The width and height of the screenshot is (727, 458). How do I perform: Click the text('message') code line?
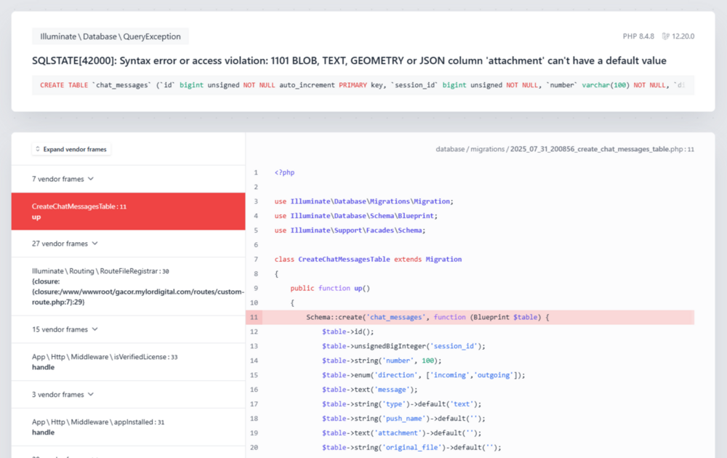click(370, 390)
